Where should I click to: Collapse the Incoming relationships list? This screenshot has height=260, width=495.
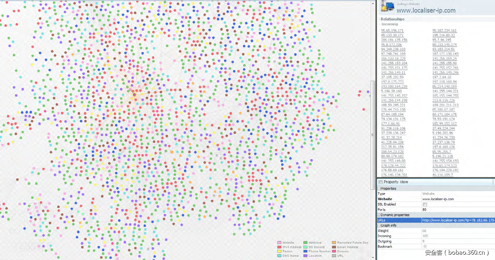coord(380,24)
